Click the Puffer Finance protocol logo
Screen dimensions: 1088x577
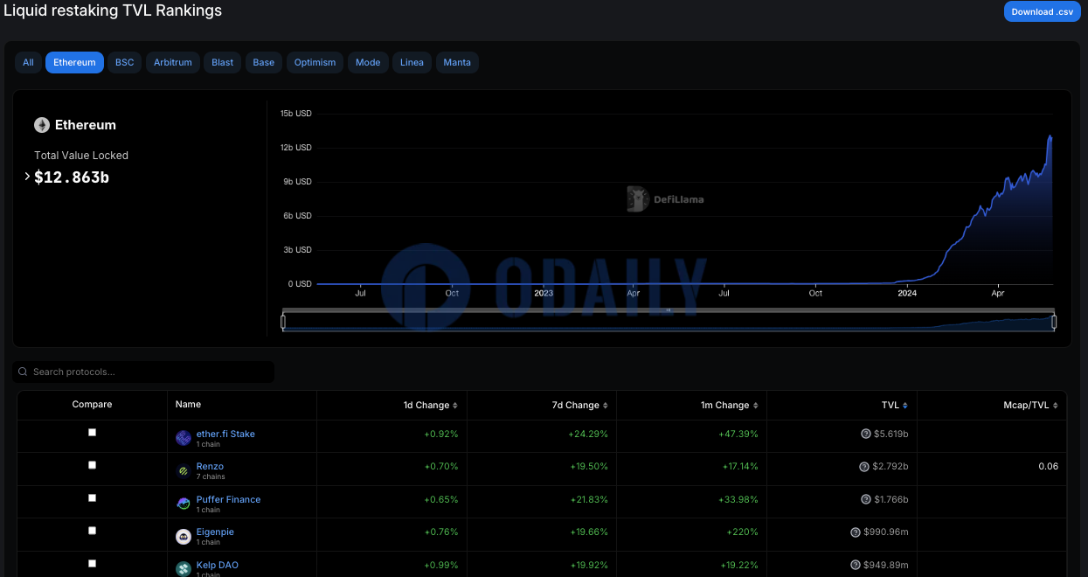click(184, 504)
